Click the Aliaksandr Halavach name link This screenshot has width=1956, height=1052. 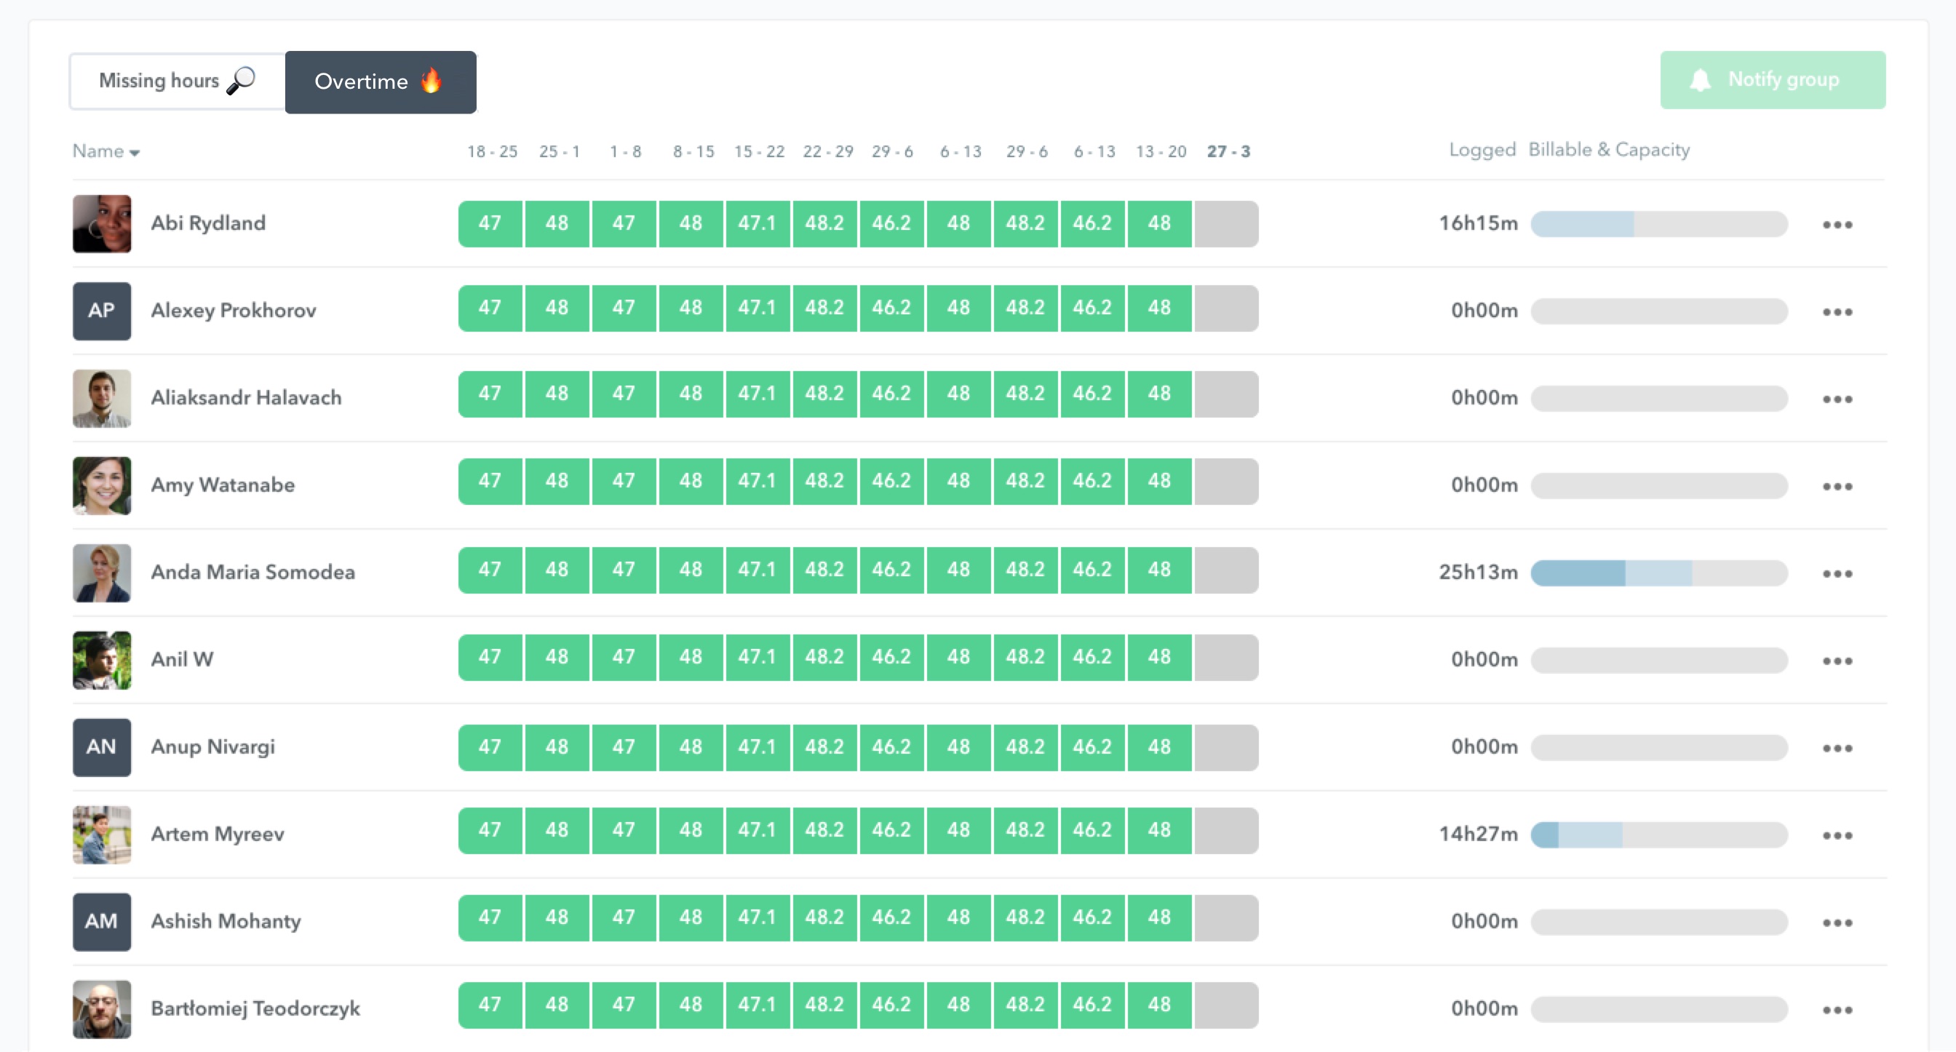point(246,398)
